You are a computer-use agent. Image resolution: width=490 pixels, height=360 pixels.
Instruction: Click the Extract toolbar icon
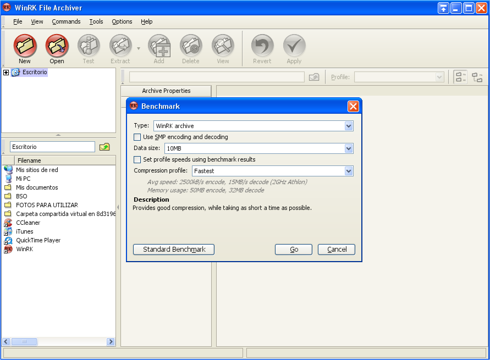click(120, 46)
